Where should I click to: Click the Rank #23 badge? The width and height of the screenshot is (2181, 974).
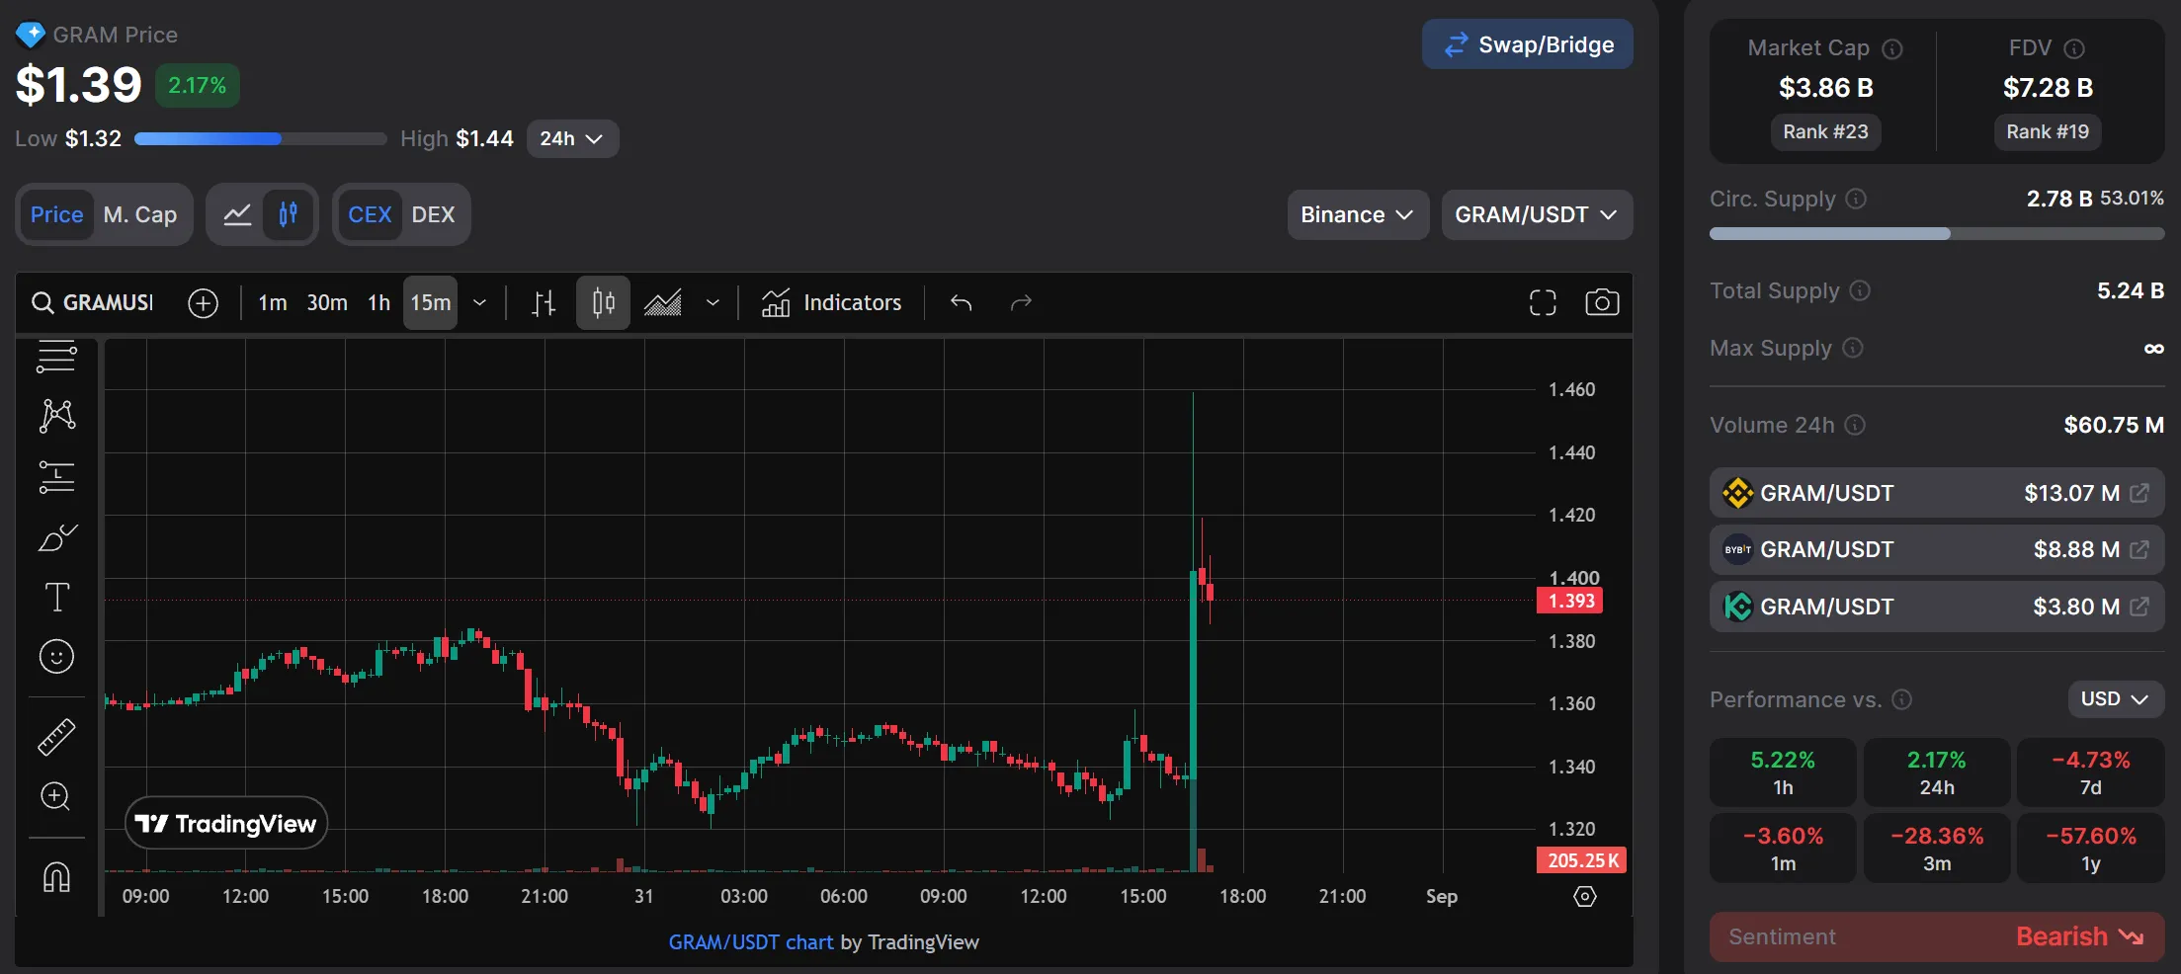(x=1825, y=132)
